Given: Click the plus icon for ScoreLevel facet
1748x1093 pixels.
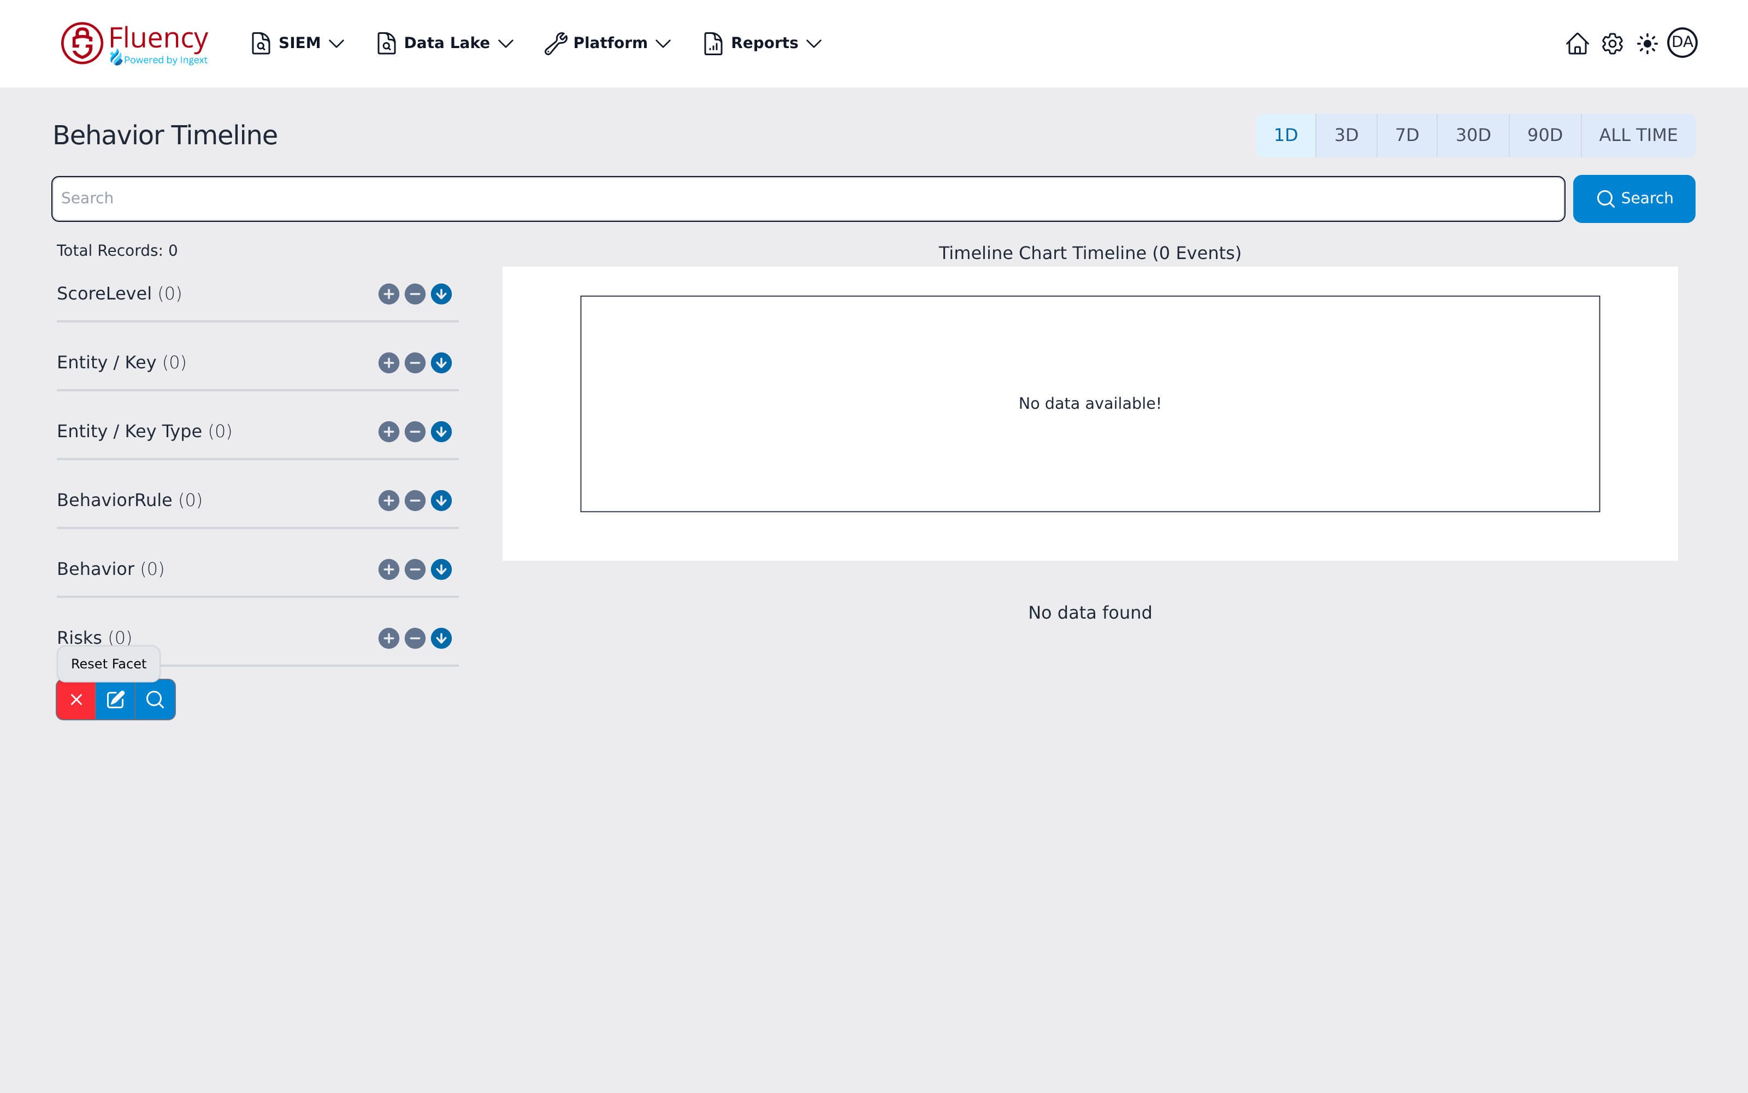Looking at the screenshot, I should (388, 293).
